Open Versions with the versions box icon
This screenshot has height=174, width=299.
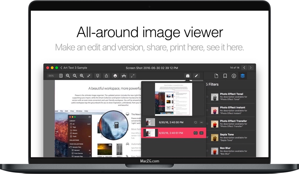[188, 76]
